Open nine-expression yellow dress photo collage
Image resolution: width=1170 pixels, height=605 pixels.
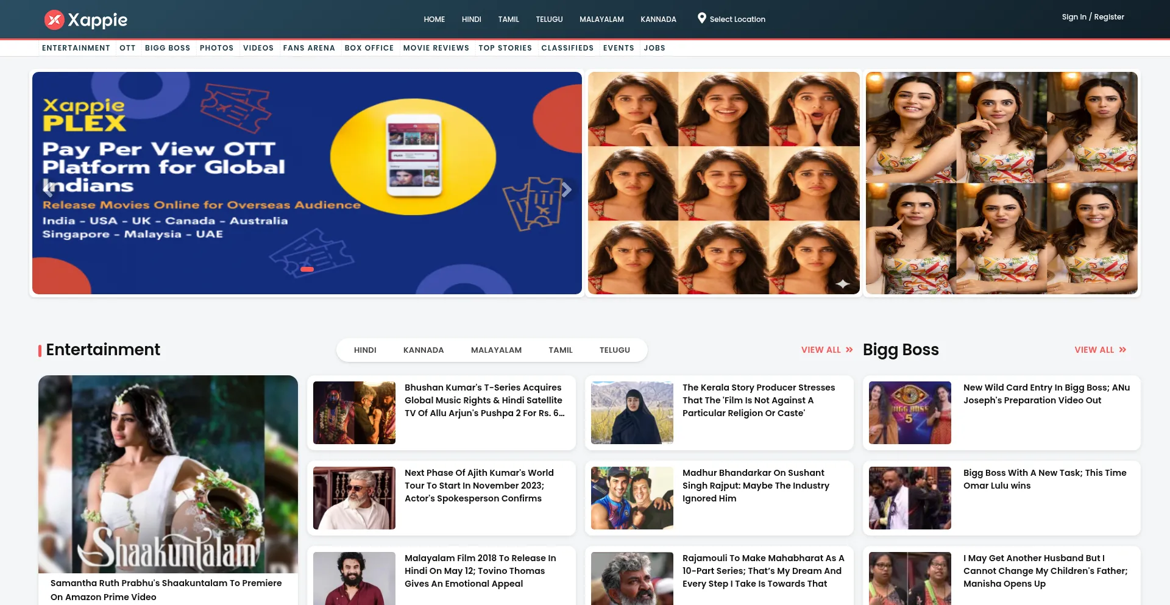724,183
